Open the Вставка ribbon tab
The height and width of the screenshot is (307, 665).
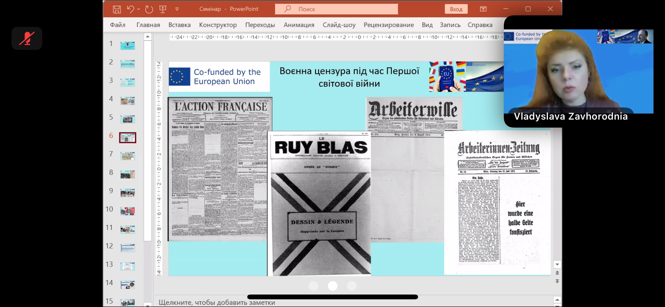(x=179, y=25)
